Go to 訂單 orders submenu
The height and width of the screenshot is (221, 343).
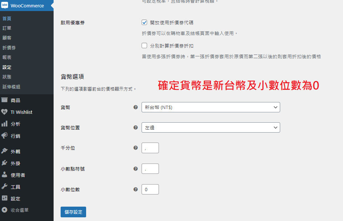(x=7, y=28)
